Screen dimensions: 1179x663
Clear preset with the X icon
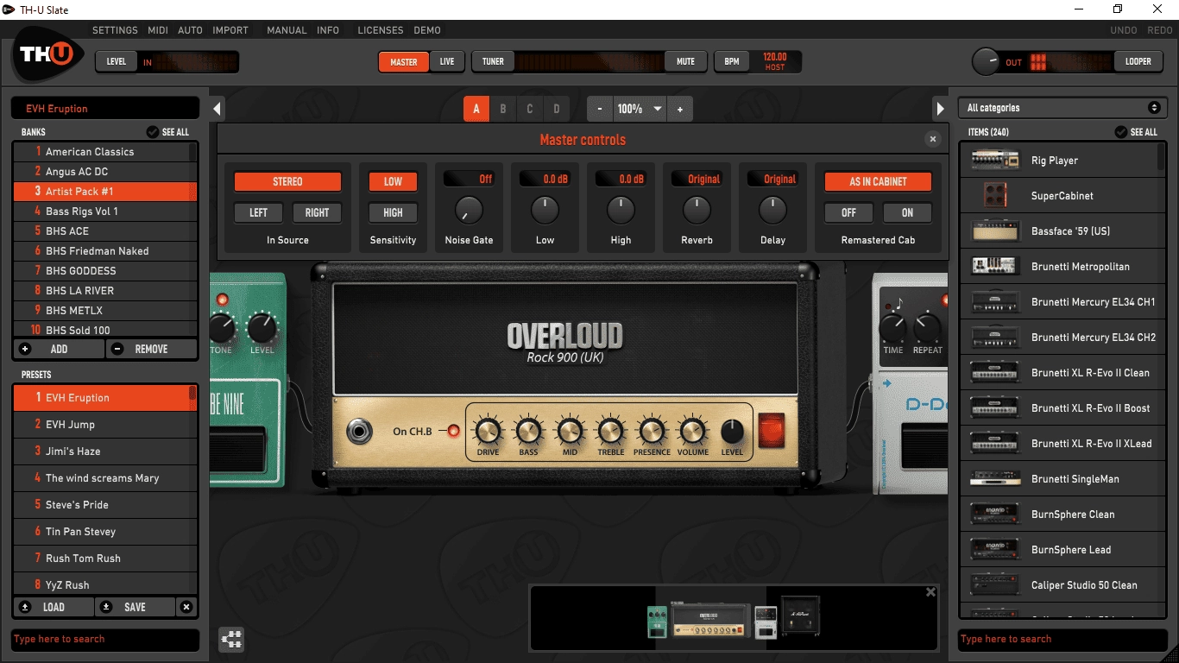click(x=186, y=607)
